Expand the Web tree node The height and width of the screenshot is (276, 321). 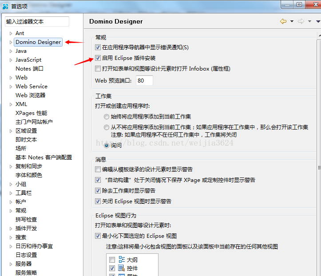pyautogui.click(x=11, y=78)
